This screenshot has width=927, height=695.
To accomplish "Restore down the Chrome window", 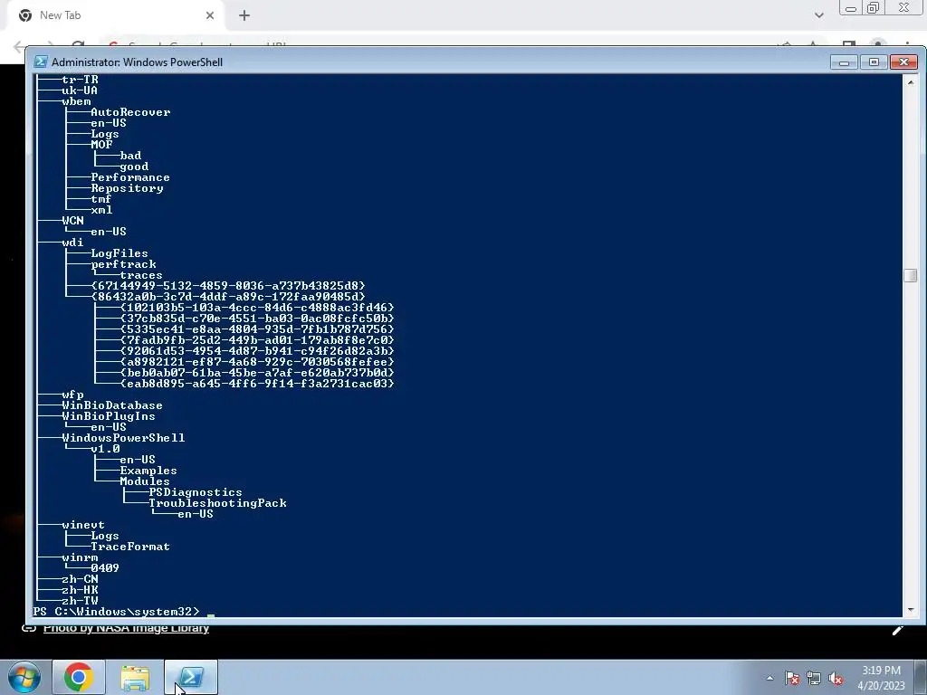I will coord(874,8).
